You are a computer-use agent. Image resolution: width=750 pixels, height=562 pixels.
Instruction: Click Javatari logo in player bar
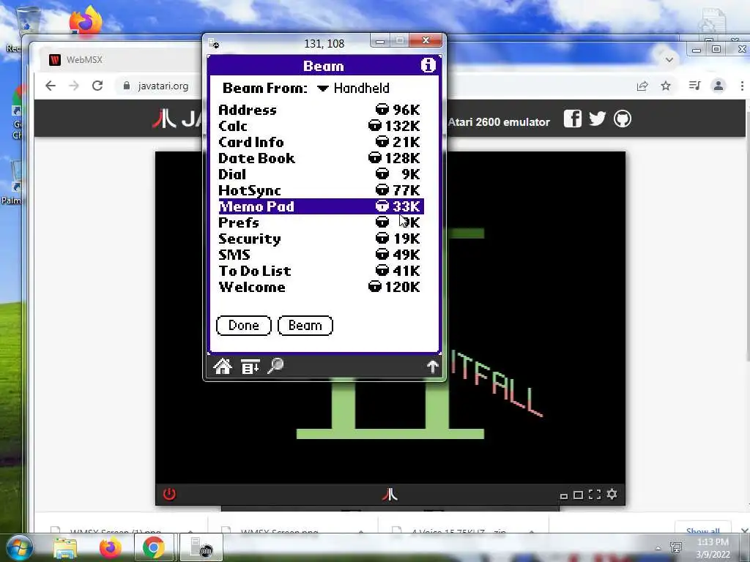[x=390, y=494]
